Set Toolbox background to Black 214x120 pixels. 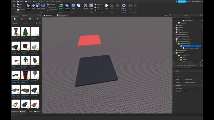[30, 111]
